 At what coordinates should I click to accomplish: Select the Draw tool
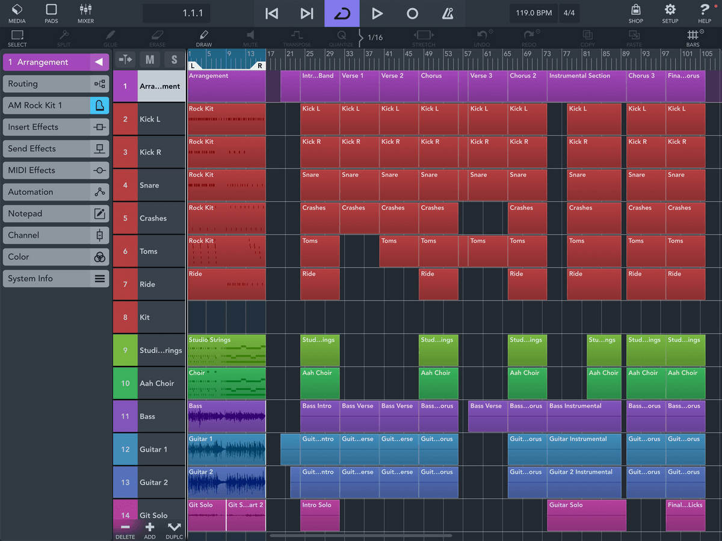pyautogui.click(x=203, y=38)
